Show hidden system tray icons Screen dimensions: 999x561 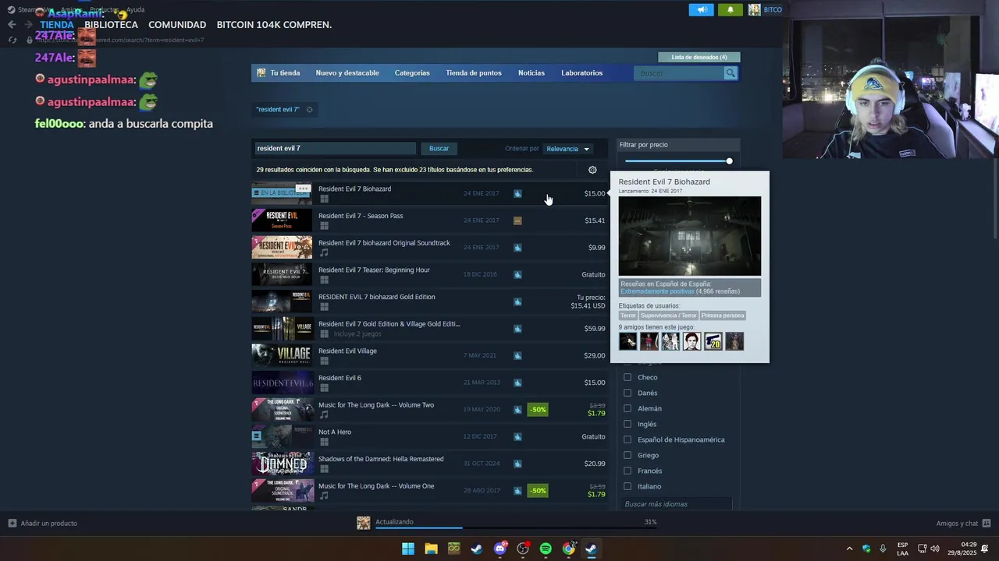pos(849,549)
